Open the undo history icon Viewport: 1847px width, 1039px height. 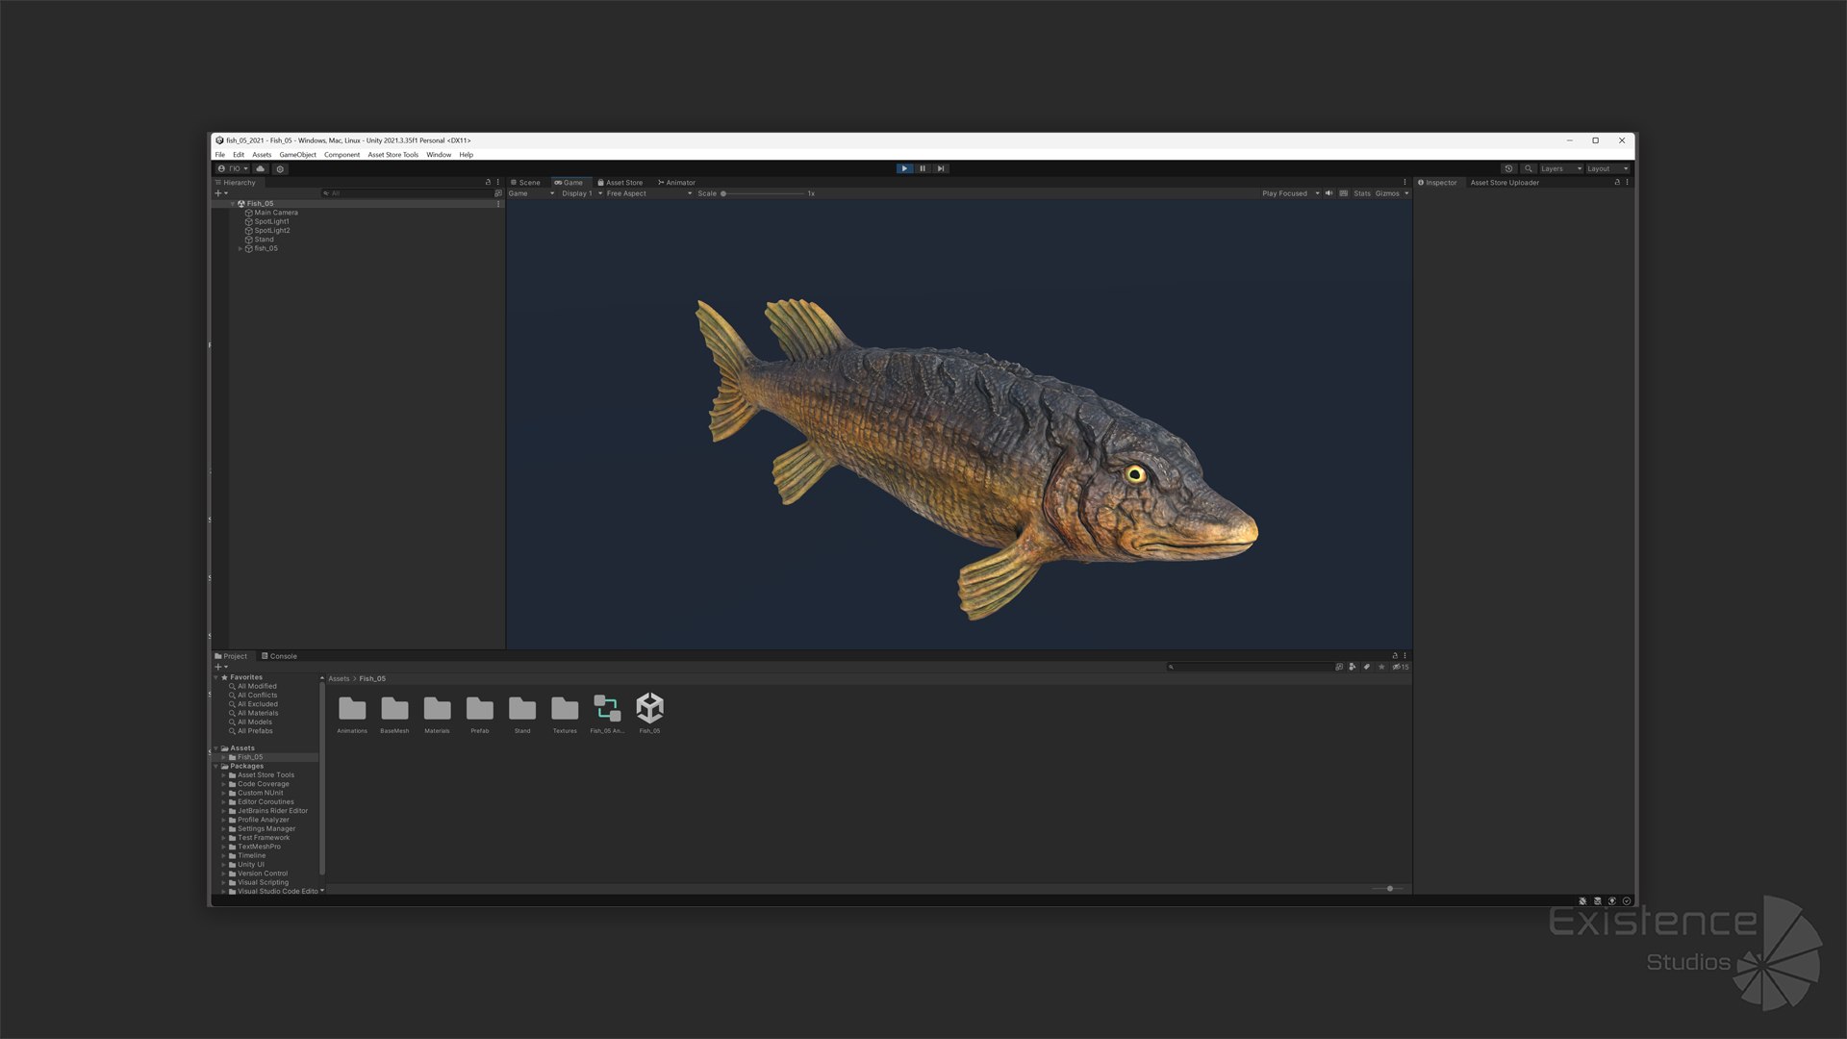(x=1508, y=168)
